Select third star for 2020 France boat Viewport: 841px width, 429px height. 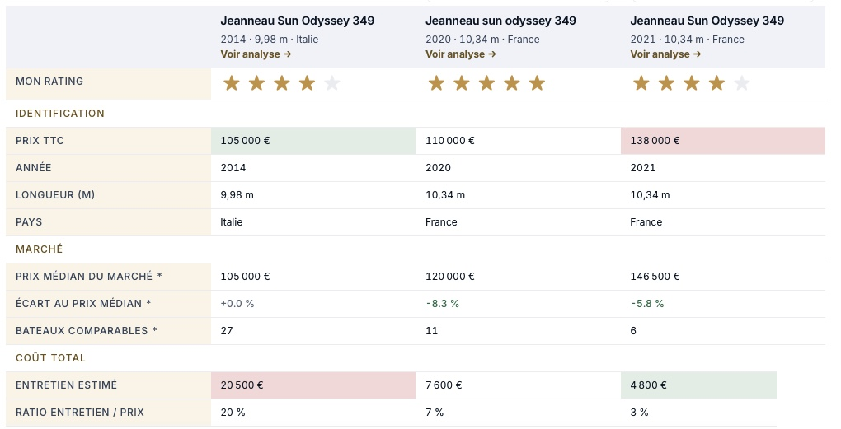(x=486, y=83)
